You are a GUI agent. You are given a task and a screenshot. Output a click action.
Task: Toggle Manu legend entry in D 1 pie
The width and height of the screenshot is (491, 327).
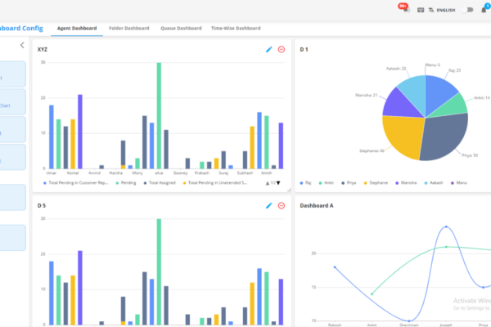(459, 183)
